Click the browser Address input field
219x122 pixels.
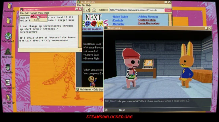(x=136, y=10)
